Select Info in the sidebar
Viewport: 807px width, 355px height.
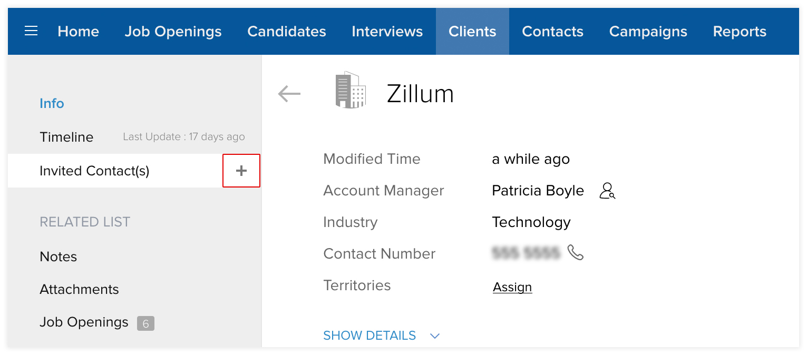click(52, 103)
